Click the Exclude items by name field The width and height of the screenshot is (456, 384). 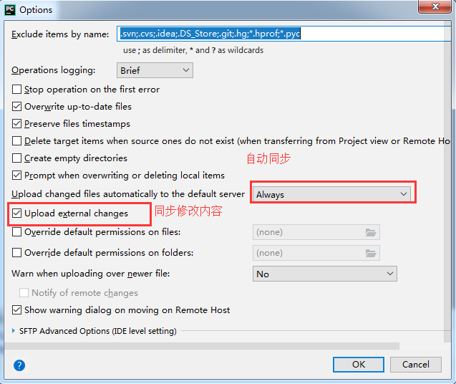283,34
